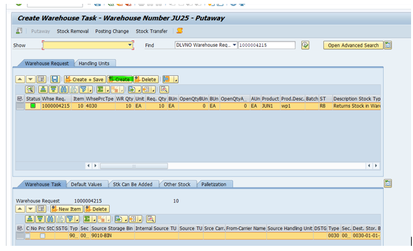
Task: Choose Posting Change in the application toolbar
Action: click(112, 31)
